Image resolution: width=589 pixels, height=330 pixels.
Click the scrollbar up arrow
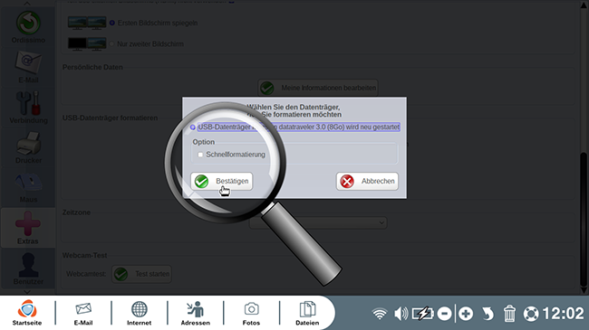[584, 5]
